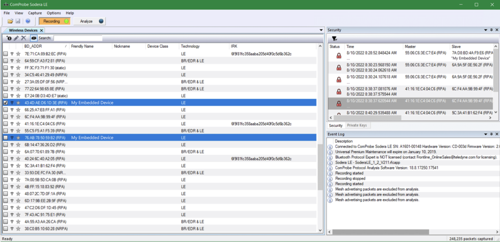Click the Security panel filter funnel icon
Viewport: 500px width, 242px height.
334,38
